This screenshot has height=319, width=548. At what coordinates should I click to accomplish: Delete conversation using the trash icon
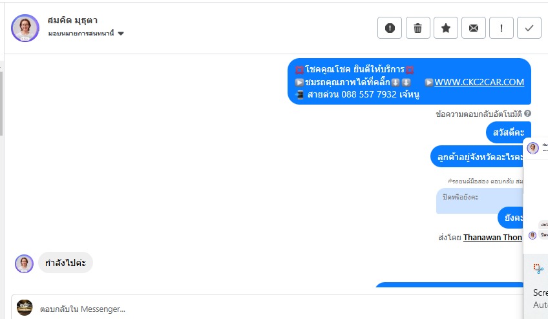[417, 28]
